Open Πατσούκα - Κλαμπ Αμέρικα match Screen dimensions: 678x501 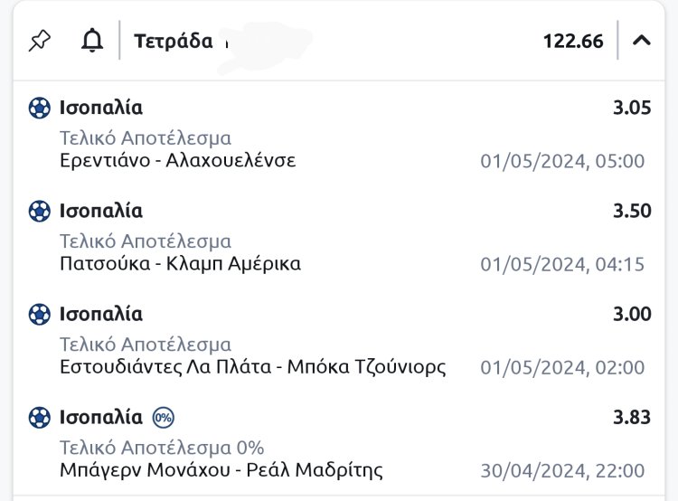click(180, 263)
